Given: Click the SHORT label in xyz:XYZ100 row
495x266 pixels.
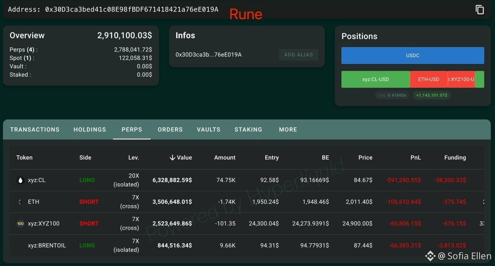Looking at the screenshot, I should (89, 223).
